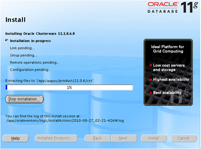Image resolution: width=201 pixels, height=149 pixels.
Task: Click the Installed Products button
Action: click(x=56, y=138)
